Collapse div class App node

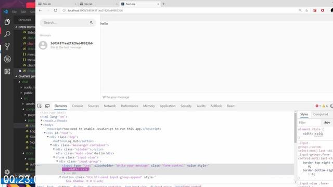point(48,137)
